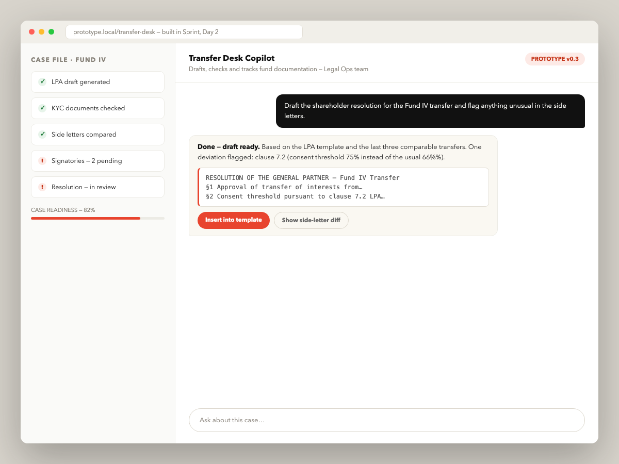
Task: Click the Transfer Desk Copilot title
Action: tap(232, 58)
